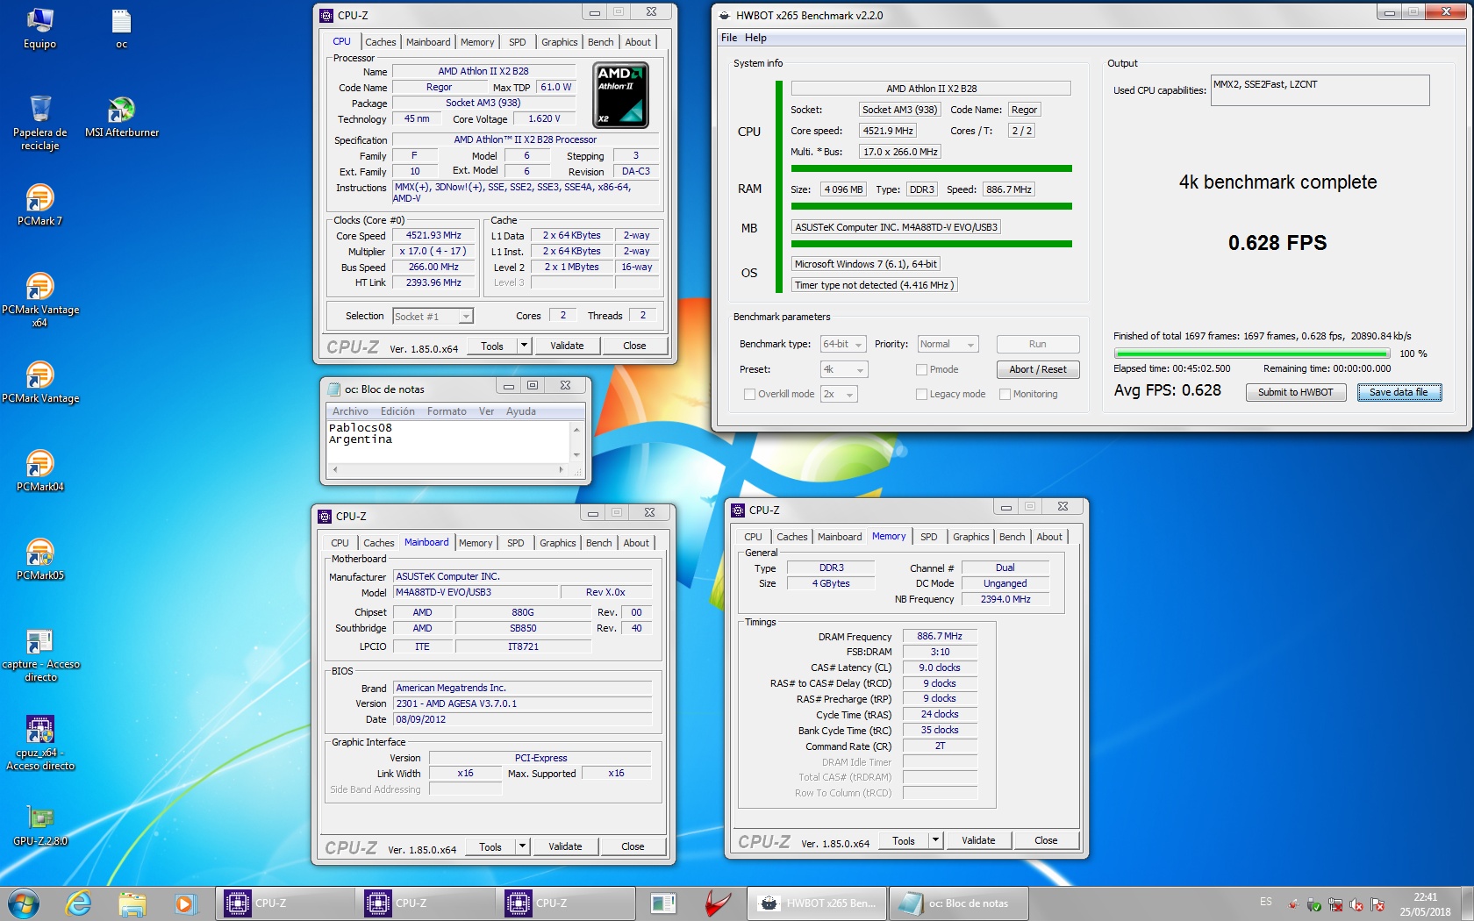Open Windows Explorer folder in taskbar
Screen dimensions: 1474x921
[x=132, y=903]
